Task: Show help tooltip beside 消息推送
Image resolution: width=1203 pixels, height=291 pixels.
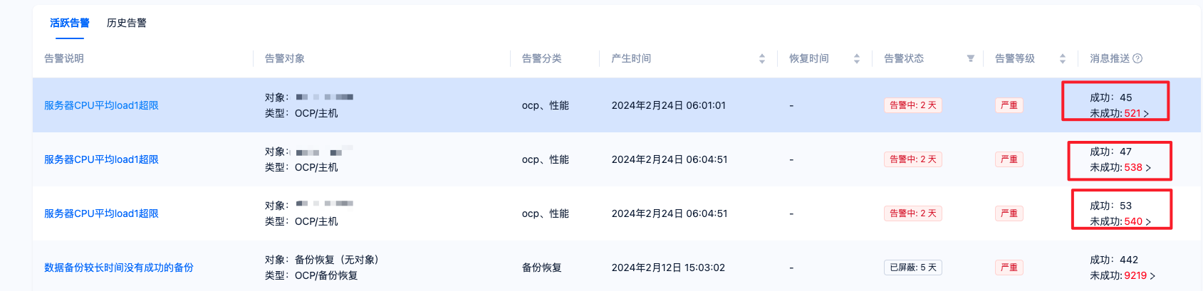Action: pos(1137,58)
